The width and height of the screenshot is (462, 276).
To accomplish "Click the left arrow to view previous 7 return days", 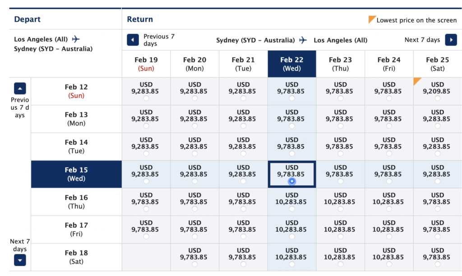I will (x=132, y=40).
